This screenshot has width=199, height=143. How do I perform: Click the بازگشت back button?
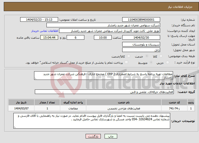[93, 136]
